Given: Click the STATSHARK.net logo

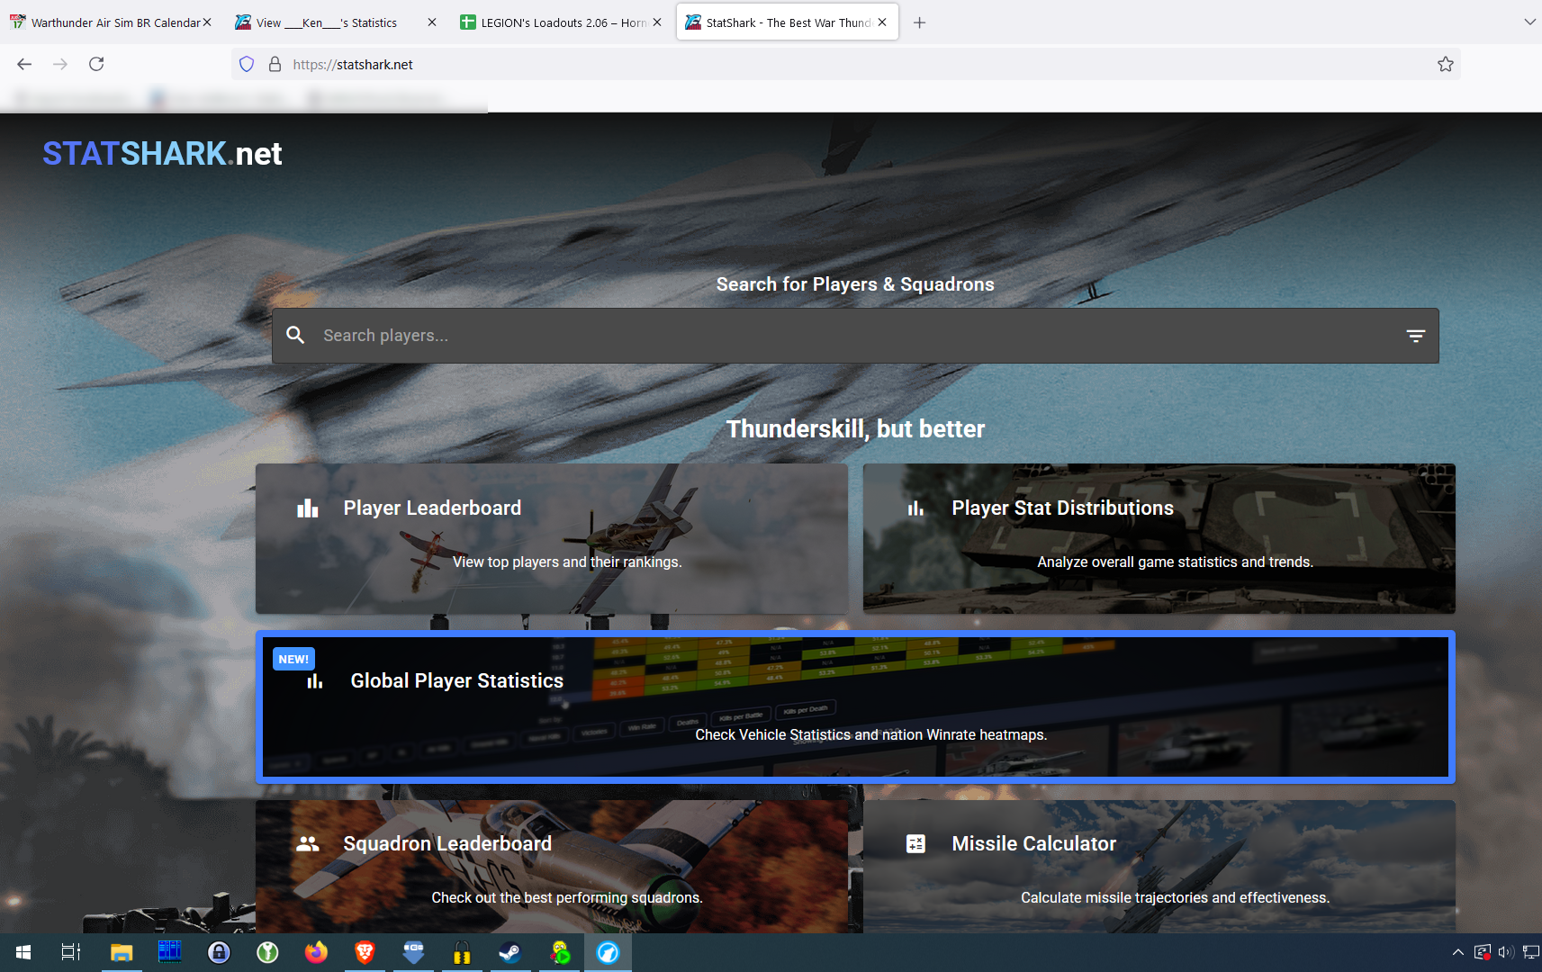Looking at the screenshot, I should pyautogui.click(x=162, y=154).
